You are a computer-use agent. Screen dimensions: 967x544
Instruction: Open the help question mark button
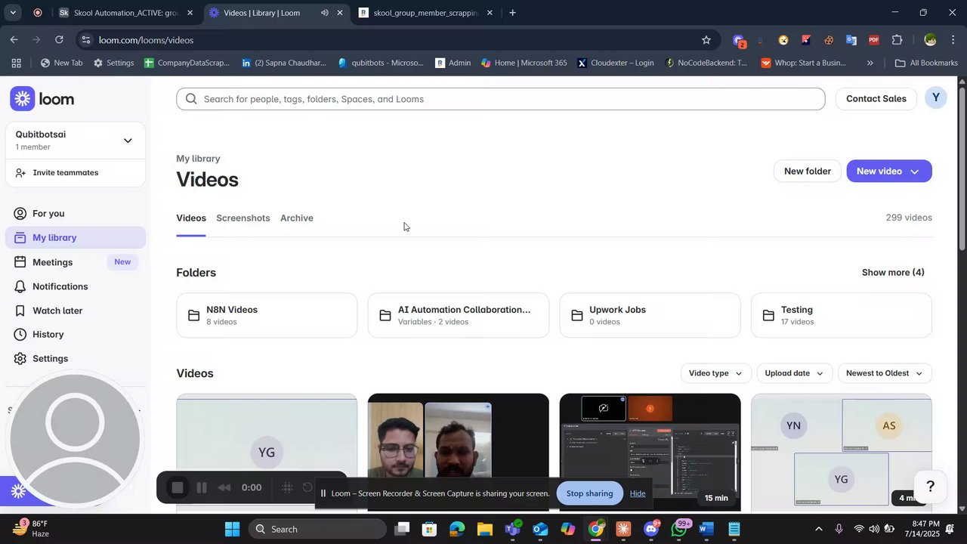coord(931,487)
